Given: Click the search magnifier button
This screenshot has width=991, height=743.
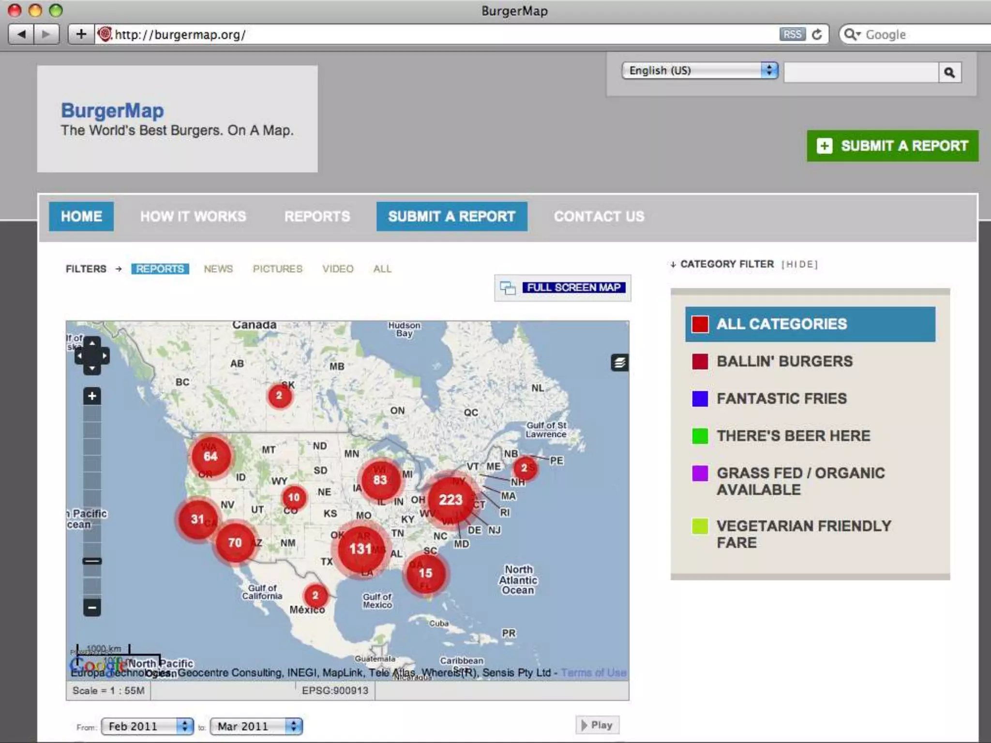Looking at the screenshot, I should (x=949, y=73).
